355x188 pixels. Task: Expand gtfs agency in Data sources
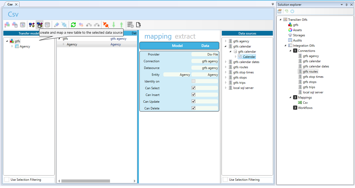(x=225, y=41)
